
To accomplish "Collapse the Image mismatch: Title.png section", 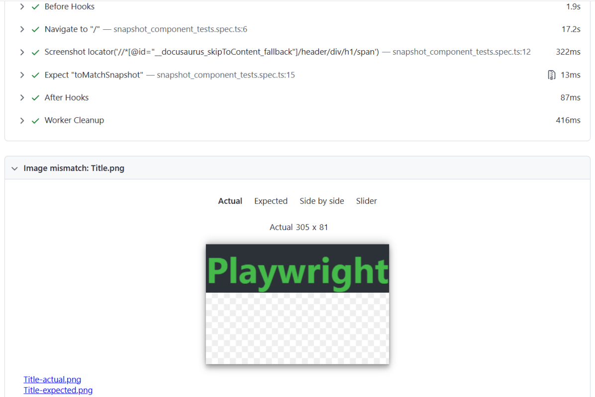I will (x=14, y=168).
